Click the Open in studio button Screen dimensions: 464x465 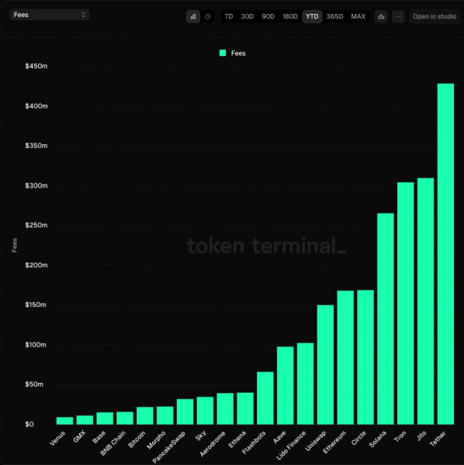pos(435,16)
